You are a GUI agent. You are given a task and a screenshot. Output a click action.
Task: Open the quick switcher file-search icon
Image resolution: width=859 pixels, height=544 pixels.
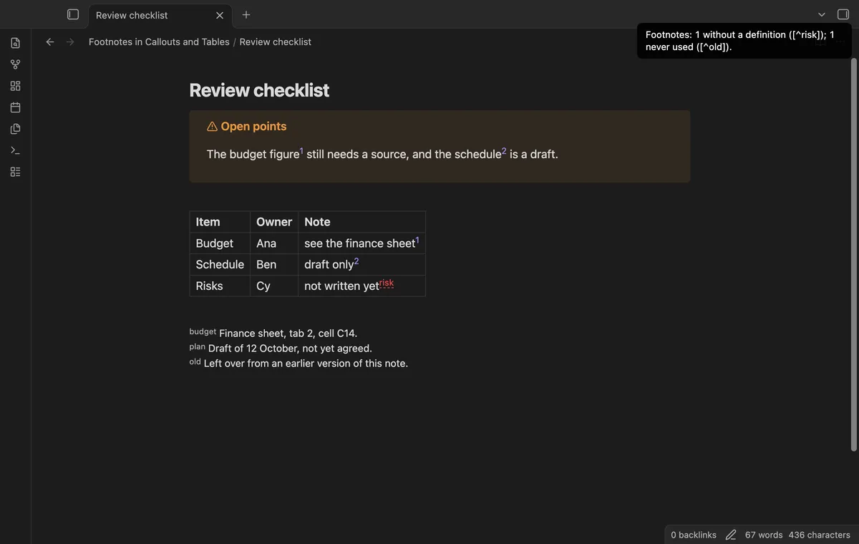[15, 43]
